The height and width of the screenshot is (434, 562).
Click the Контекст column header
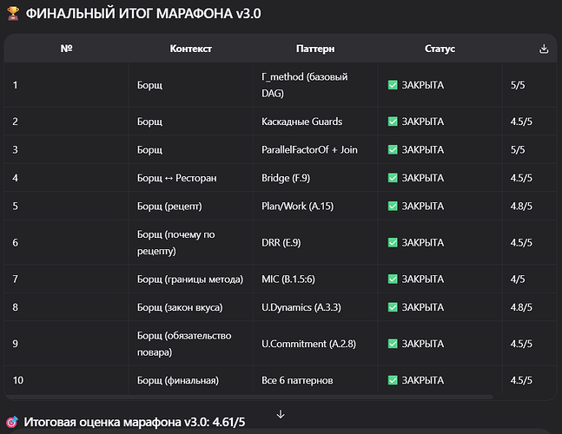pos(191,49)
